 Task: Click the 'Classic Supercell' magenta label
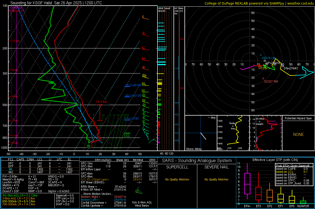click(x=273, y=123)
